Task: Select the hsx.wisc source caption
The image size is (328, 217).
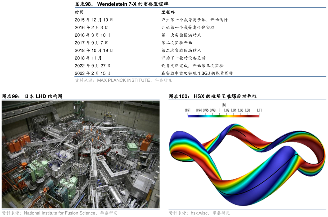Action: tap(199, 213)
